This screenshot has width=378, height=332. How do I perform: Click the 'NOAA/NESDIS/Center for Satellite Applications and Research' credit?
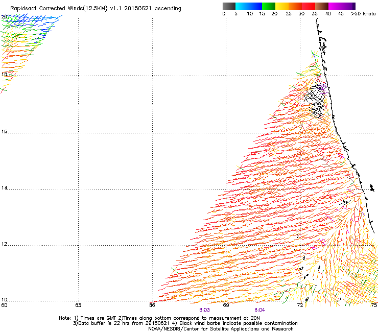[x=221, y=329]
